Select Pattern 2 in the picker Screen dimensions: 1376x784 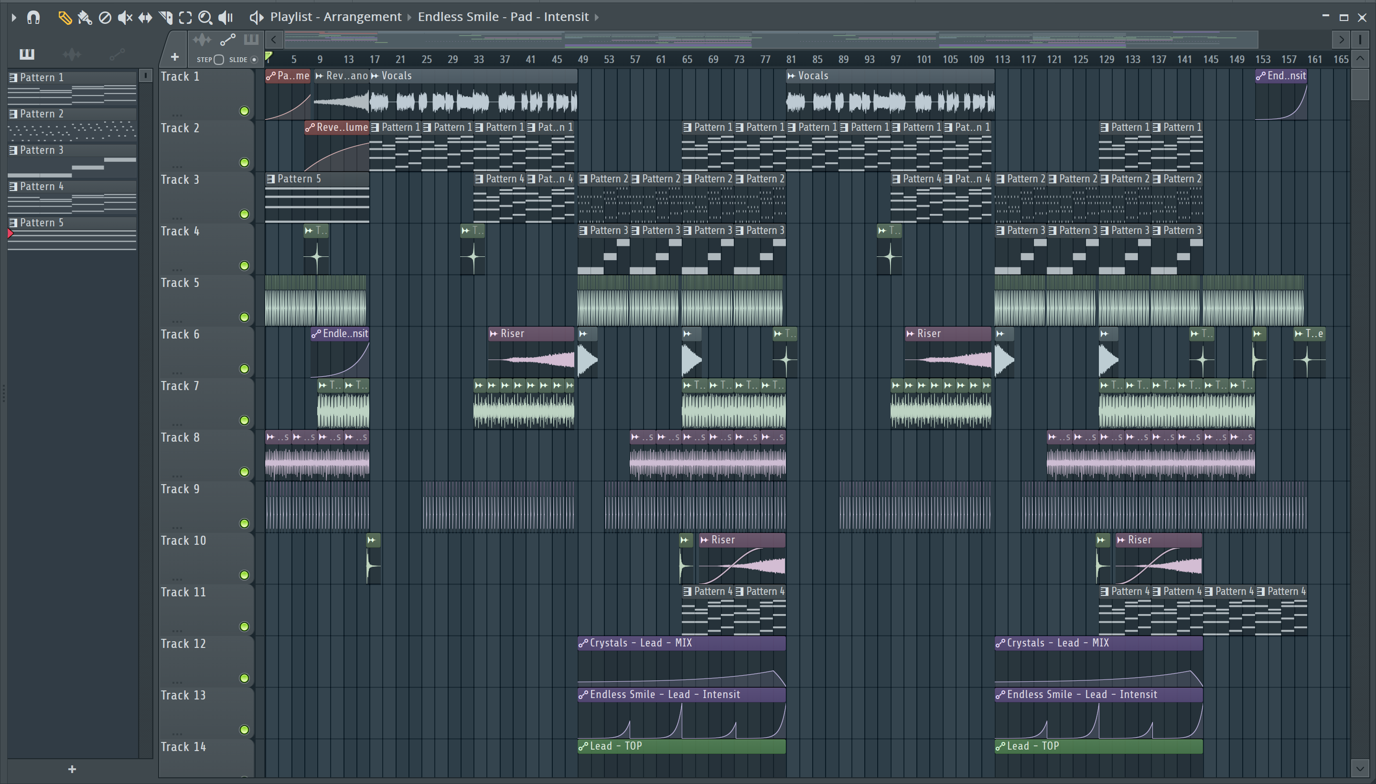coord(72,125)
